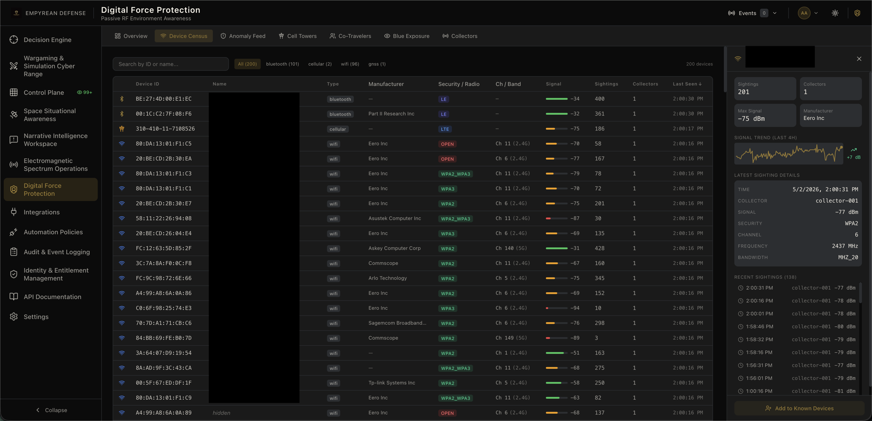This screenshot has width=872, height=421.
Task: Expand the Events dropdown
Action: point(752,13)
